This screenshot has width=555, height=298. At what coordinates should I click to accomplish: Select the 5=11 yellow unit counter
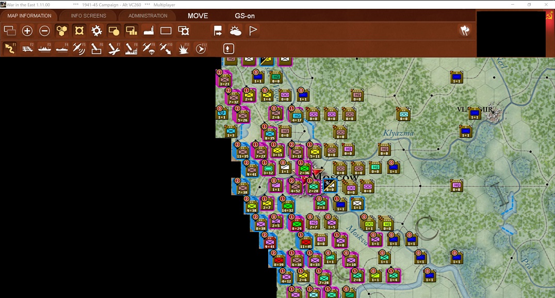coord(315,152)
